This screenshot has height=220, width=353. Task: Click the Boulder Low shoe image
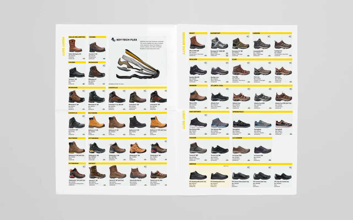(220, 71)
